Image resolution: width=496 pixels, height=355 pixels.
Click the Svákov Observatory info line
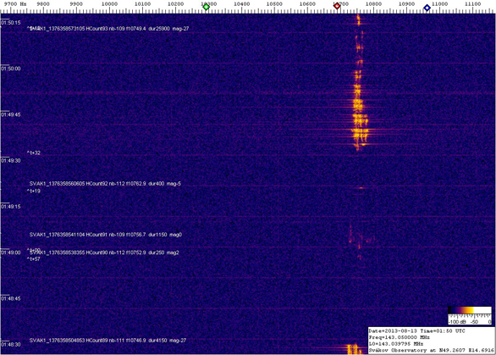(431, 350)
